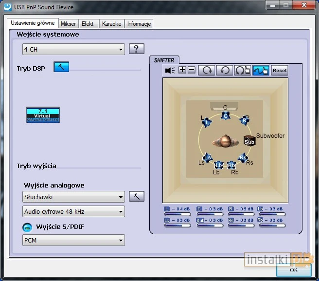The width and height of the screenshot is (319, 281).
Task: Click the OK button
Action: coord(294,269)
